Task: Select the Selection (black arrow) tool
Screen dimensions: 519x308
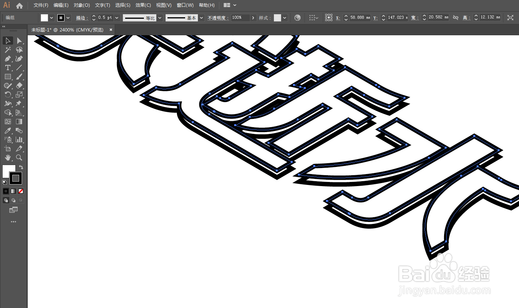Action: coord(8,41)
